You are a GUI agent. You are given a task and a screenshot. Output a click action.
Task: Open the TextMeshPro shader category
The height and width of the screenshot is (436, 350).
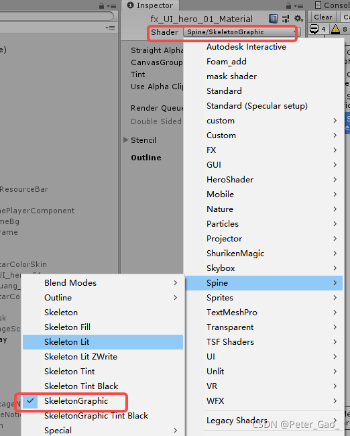coord(264,313)
